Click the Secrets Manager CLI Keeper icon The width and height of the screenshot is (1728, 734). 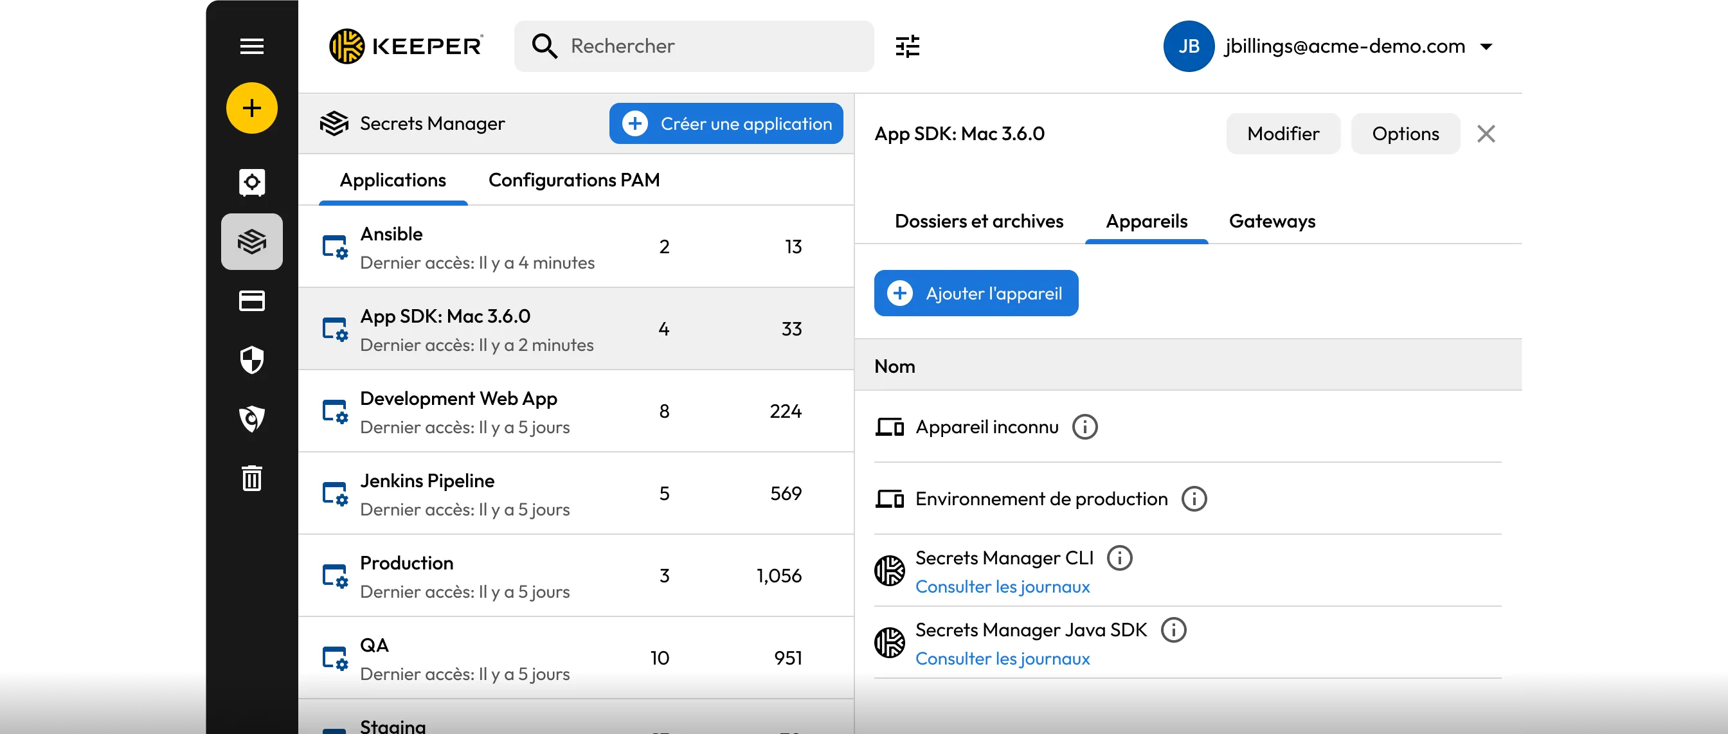tap(890, 570)
